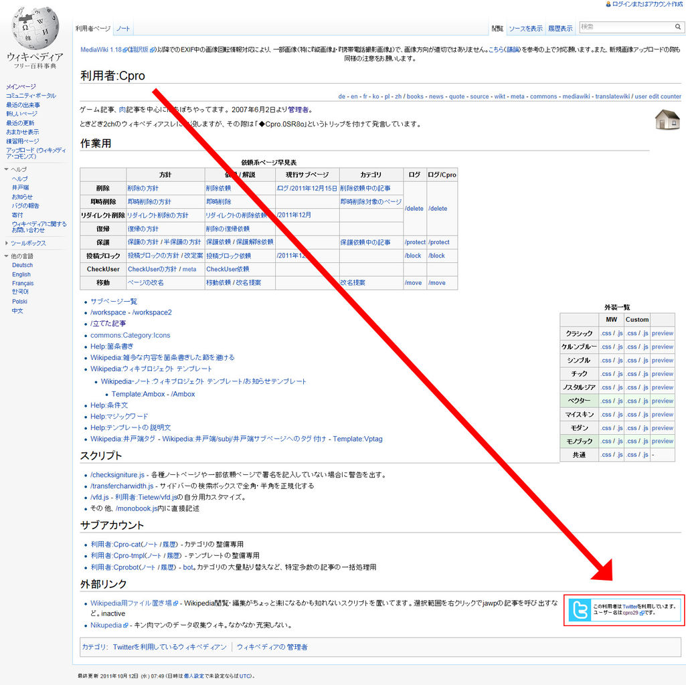Open the ウィキペディアの管理者 category link
Screen dimensions: 686x685
pos(272,647)
